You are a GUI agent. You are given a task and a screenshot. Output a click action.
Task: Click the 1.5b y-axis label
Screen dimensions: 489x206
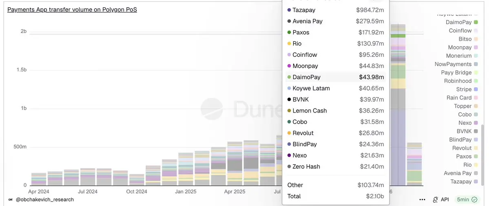coord(21,70)
